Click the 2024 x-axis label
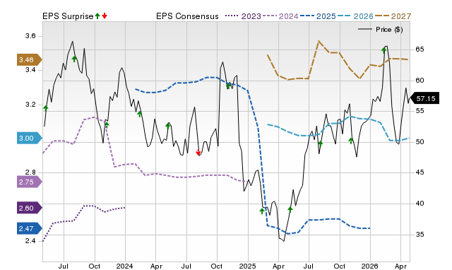Viewport: 452px width, 270px height. click(124, 266)
